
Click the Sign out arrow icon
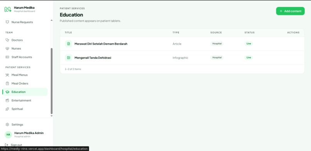(x=7, y=145)
